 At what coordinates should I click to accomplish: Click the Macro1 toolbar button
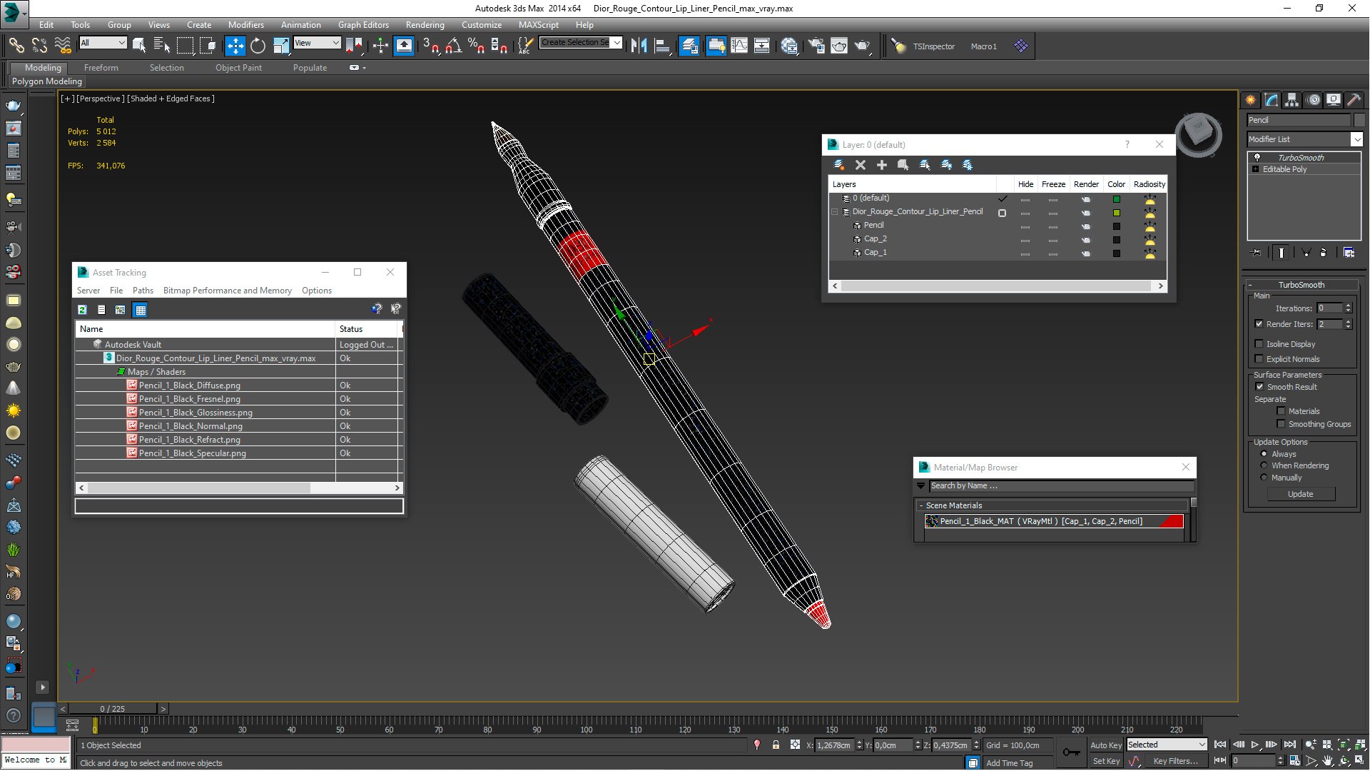pos(983,46)
